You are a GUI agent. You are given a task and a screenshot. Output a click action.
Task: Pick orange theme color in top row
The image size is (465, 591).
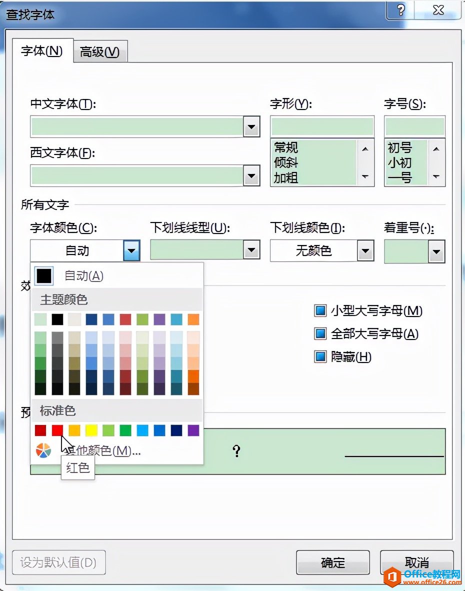point(193,319)
